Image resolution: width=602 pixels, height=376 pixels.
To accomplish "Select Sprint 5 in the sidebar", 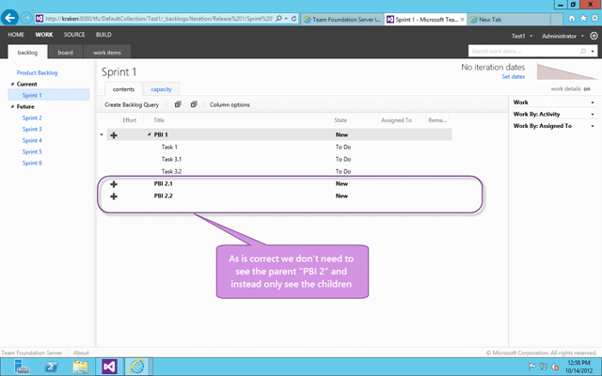I will [32, 151].
